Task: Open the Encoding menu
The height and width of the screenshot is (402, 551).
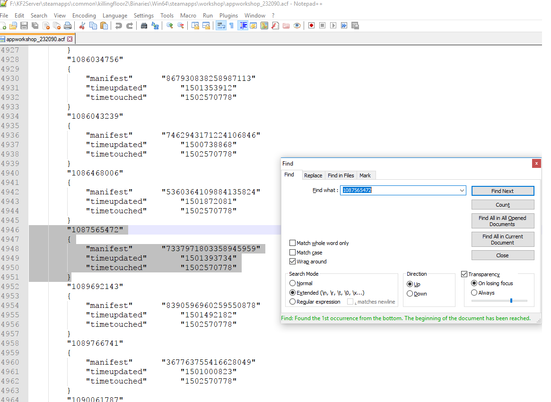Action: coord(84,16)
